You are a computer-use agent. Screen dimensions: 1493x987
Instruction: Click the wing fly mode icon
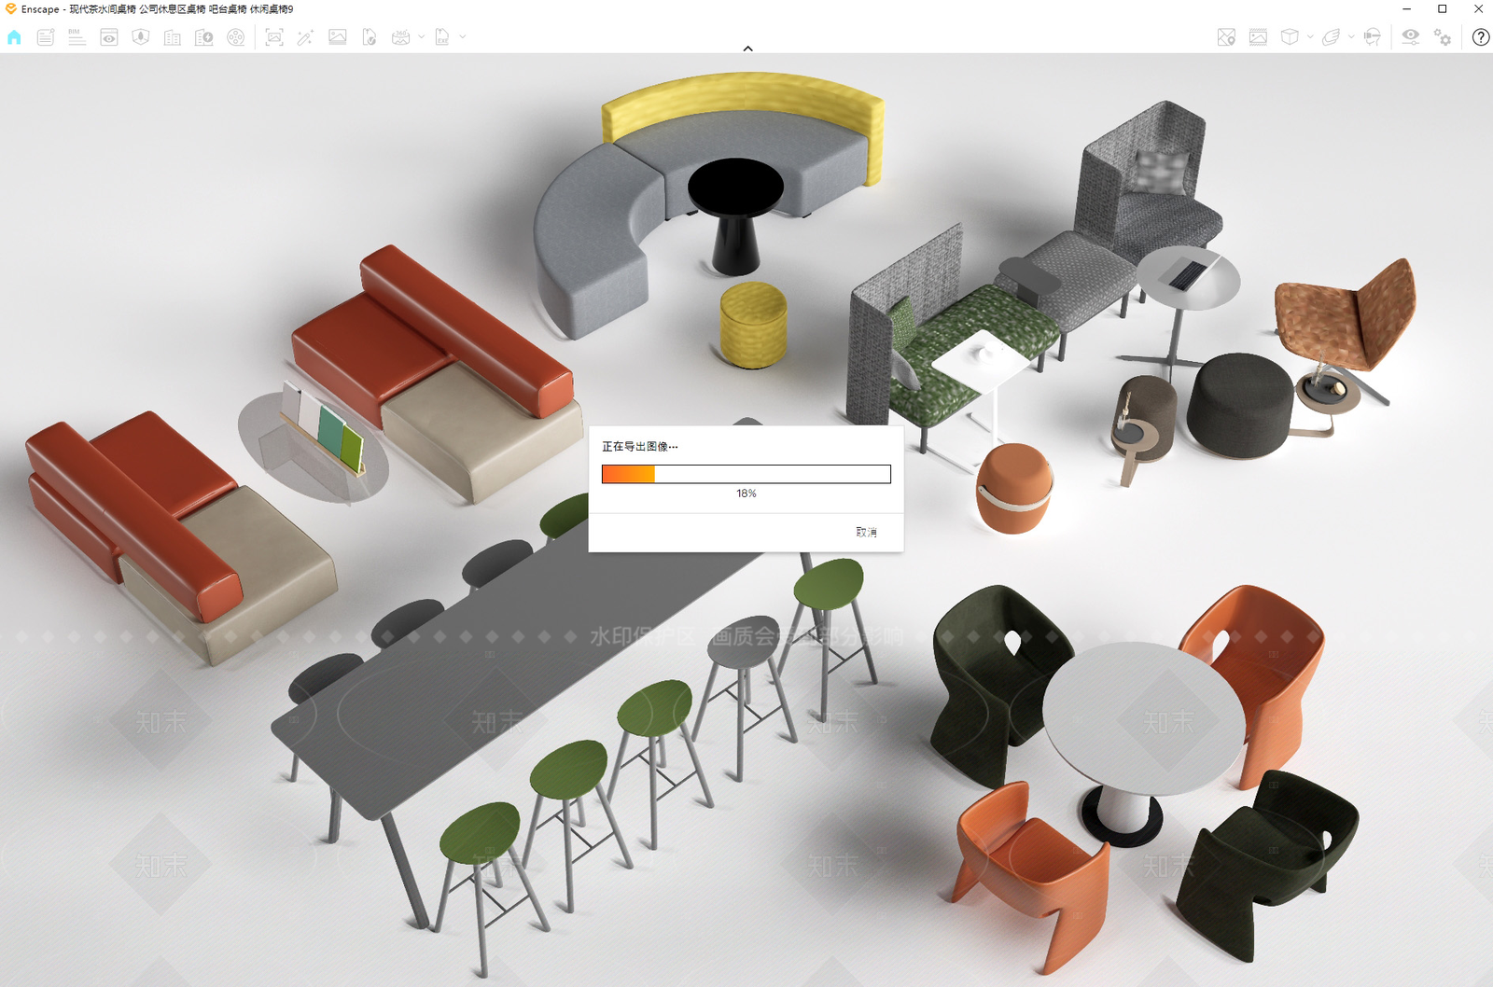1332,37
